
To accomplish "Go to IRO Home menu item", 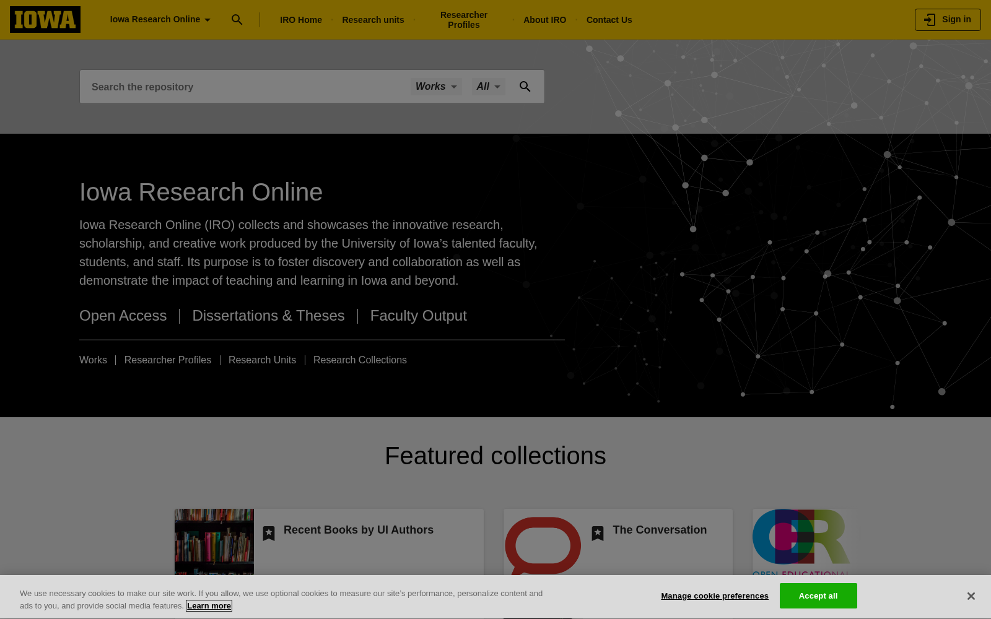I will [301, 20].
